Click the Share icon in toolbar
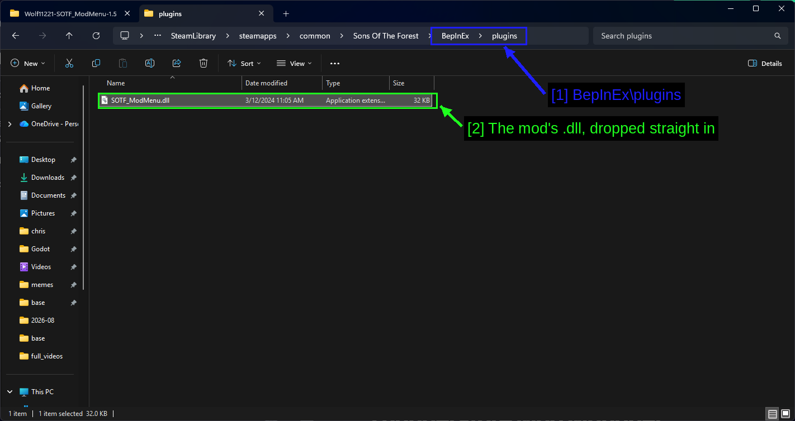The image size is (795, 421). (177, 63)
